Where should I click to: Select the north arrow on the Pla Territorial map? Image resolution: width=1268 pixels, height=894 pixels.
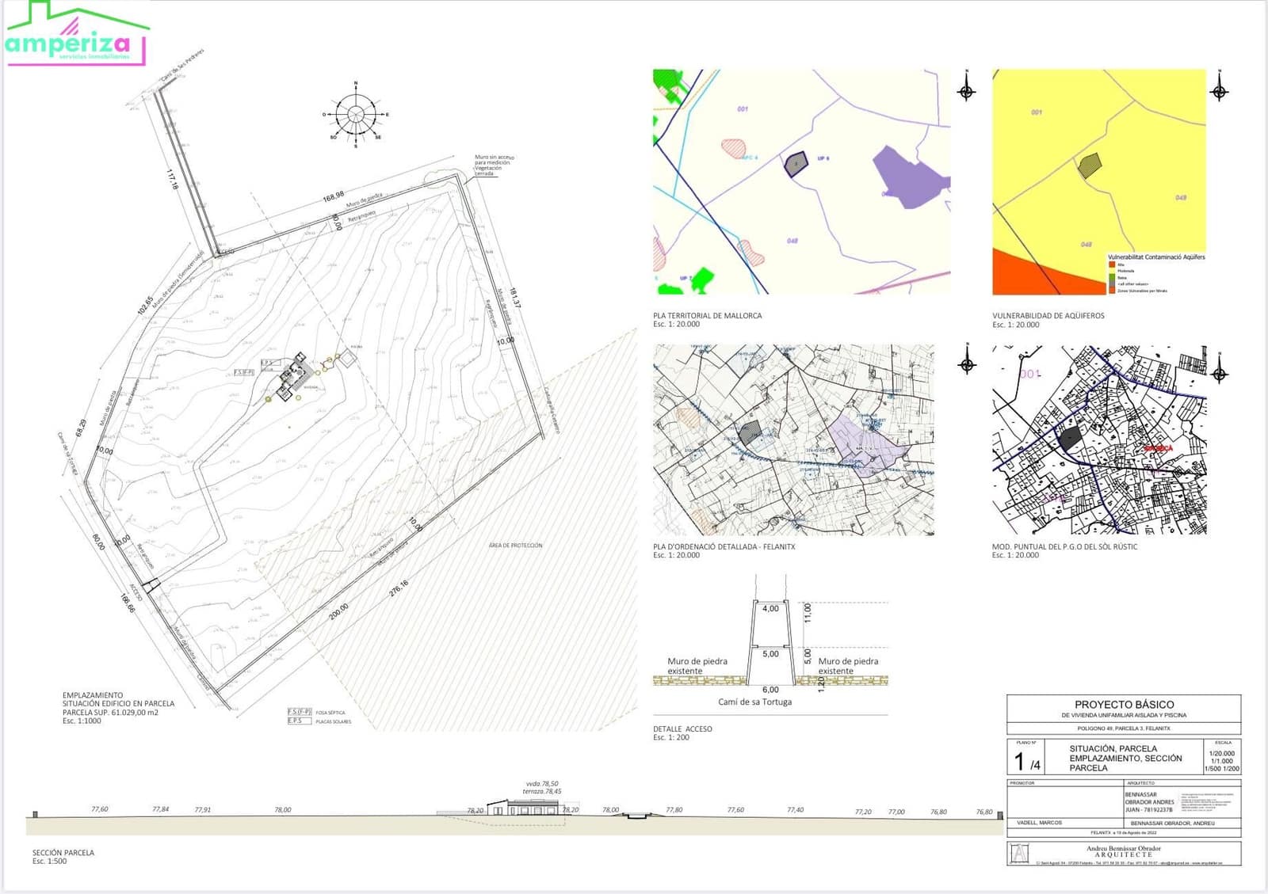coord(965,93)
